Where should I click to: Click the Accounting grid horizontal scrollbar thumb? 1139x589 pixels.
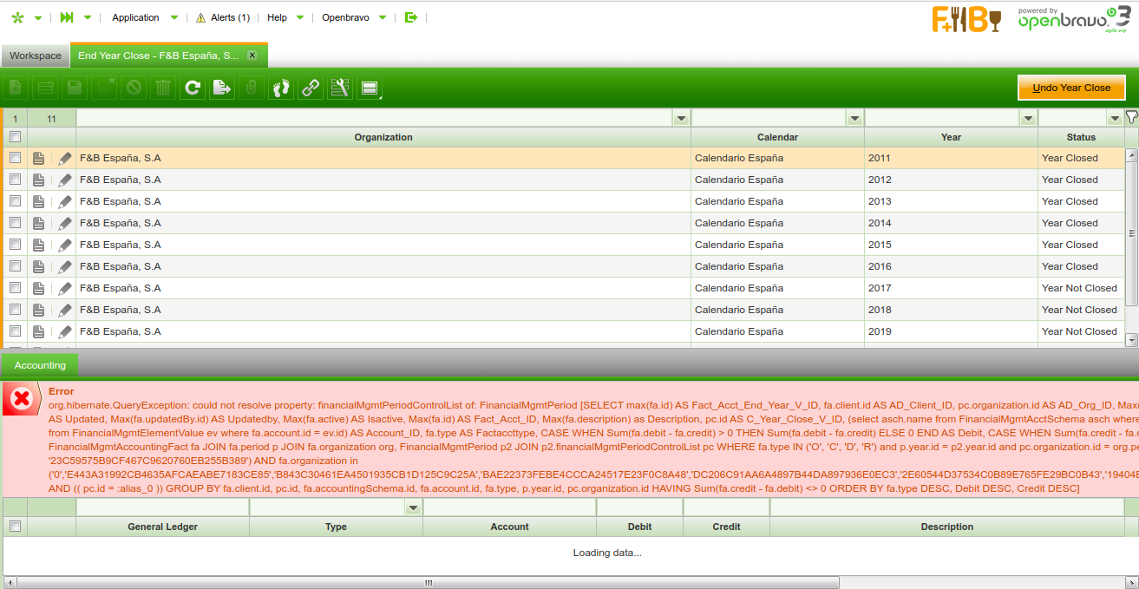[x=427, y=582]
